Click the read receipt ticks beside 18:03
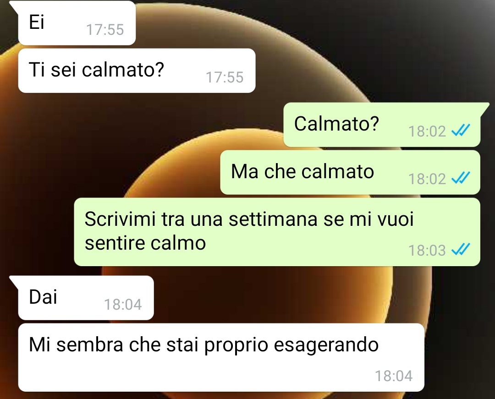Viewport: 495px width, 399px height. point(461,249)
